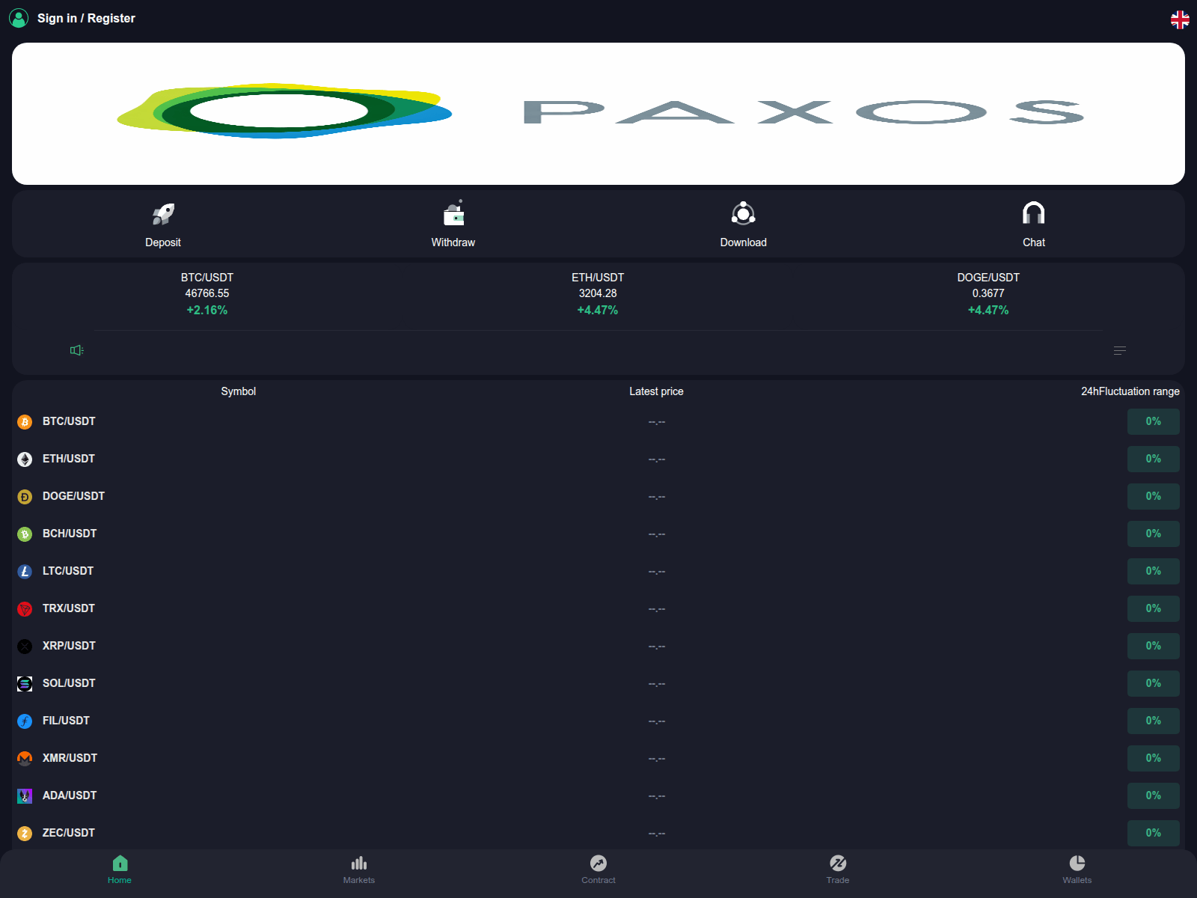Click the Bitcoin coin icon
The image size is (1197, 898).
(x=25, y=421)
